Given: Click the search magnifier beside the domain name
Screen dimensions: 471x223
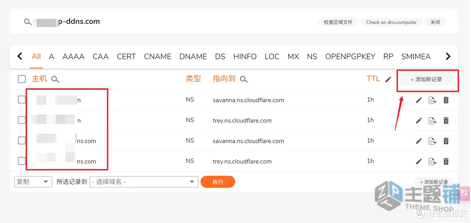Looking at the screenshot, I should (x=27, y=22).
